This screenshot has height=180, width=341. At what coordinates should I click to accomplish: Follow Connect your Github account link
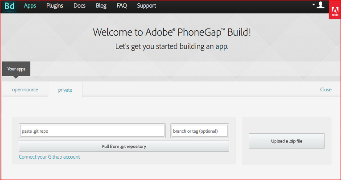pos(49,157)
